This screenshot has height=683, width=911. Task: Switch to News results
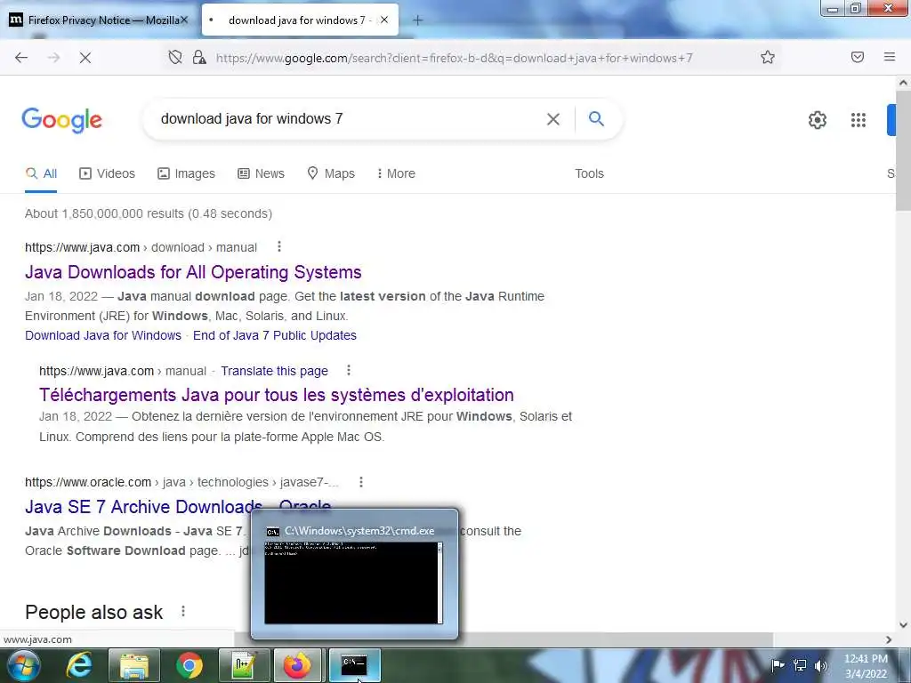(261, 173)
